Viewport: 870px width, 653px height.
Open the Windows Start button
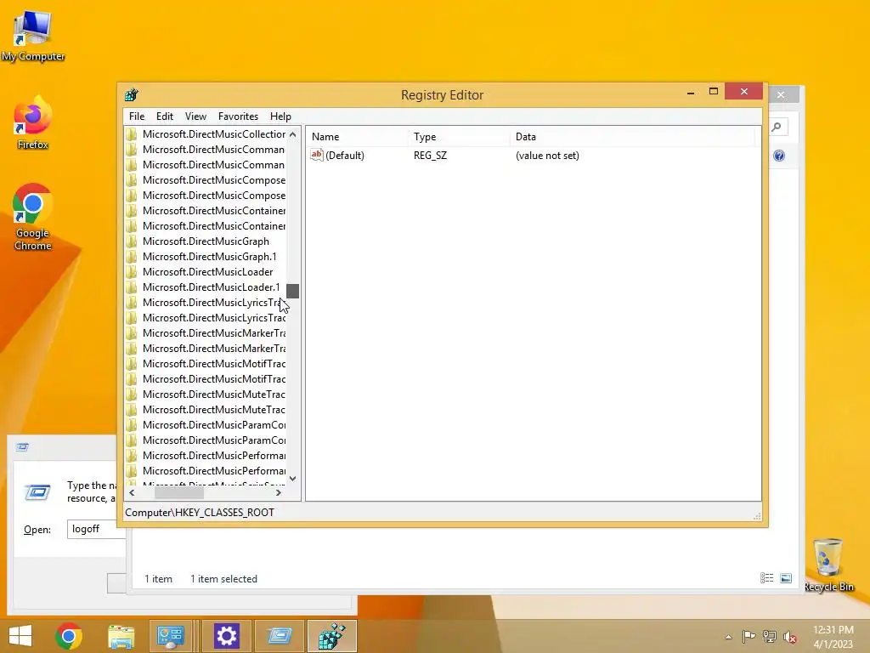pyautogui.click(x=20, y=636)
